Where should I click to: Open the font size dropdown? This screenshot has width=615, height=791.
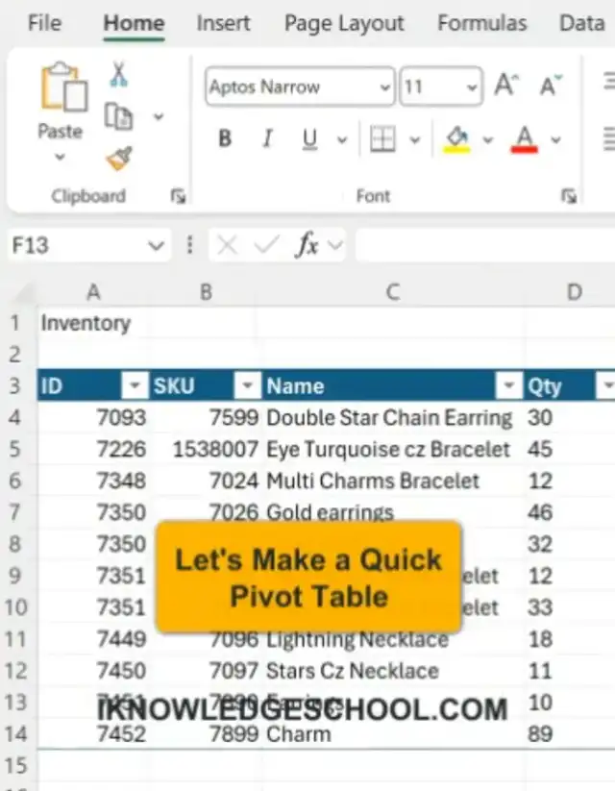click(x=471, y=87)
